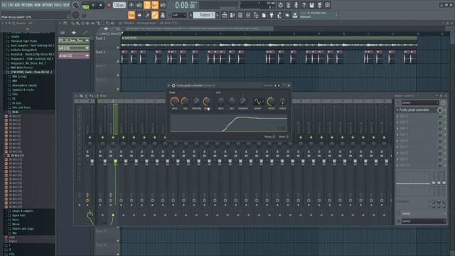Screen dimensions: 455x256
Task: Toggle the highlighted typing keyboard to piano icon
Action: [x=132, y=15]
